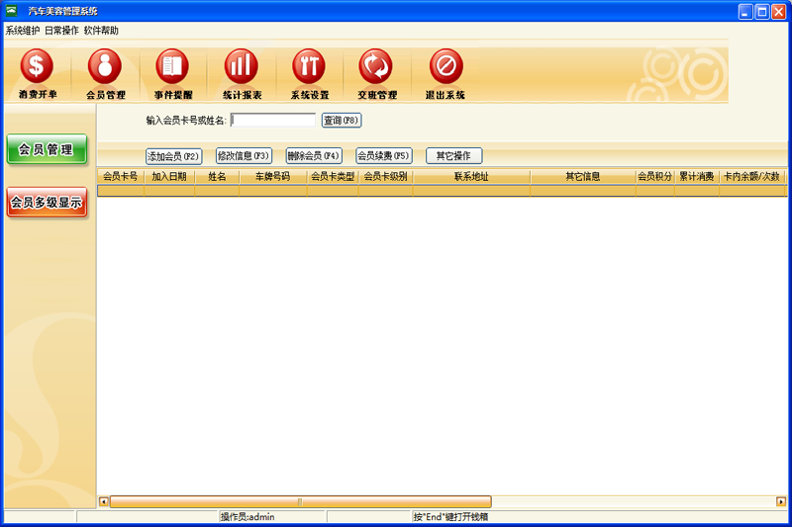Open the 事件提醒 book icon

(x=172, y=66)
